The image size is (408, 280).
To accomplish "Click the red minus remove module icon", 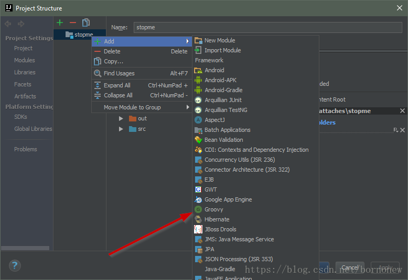I will point(73,23).
